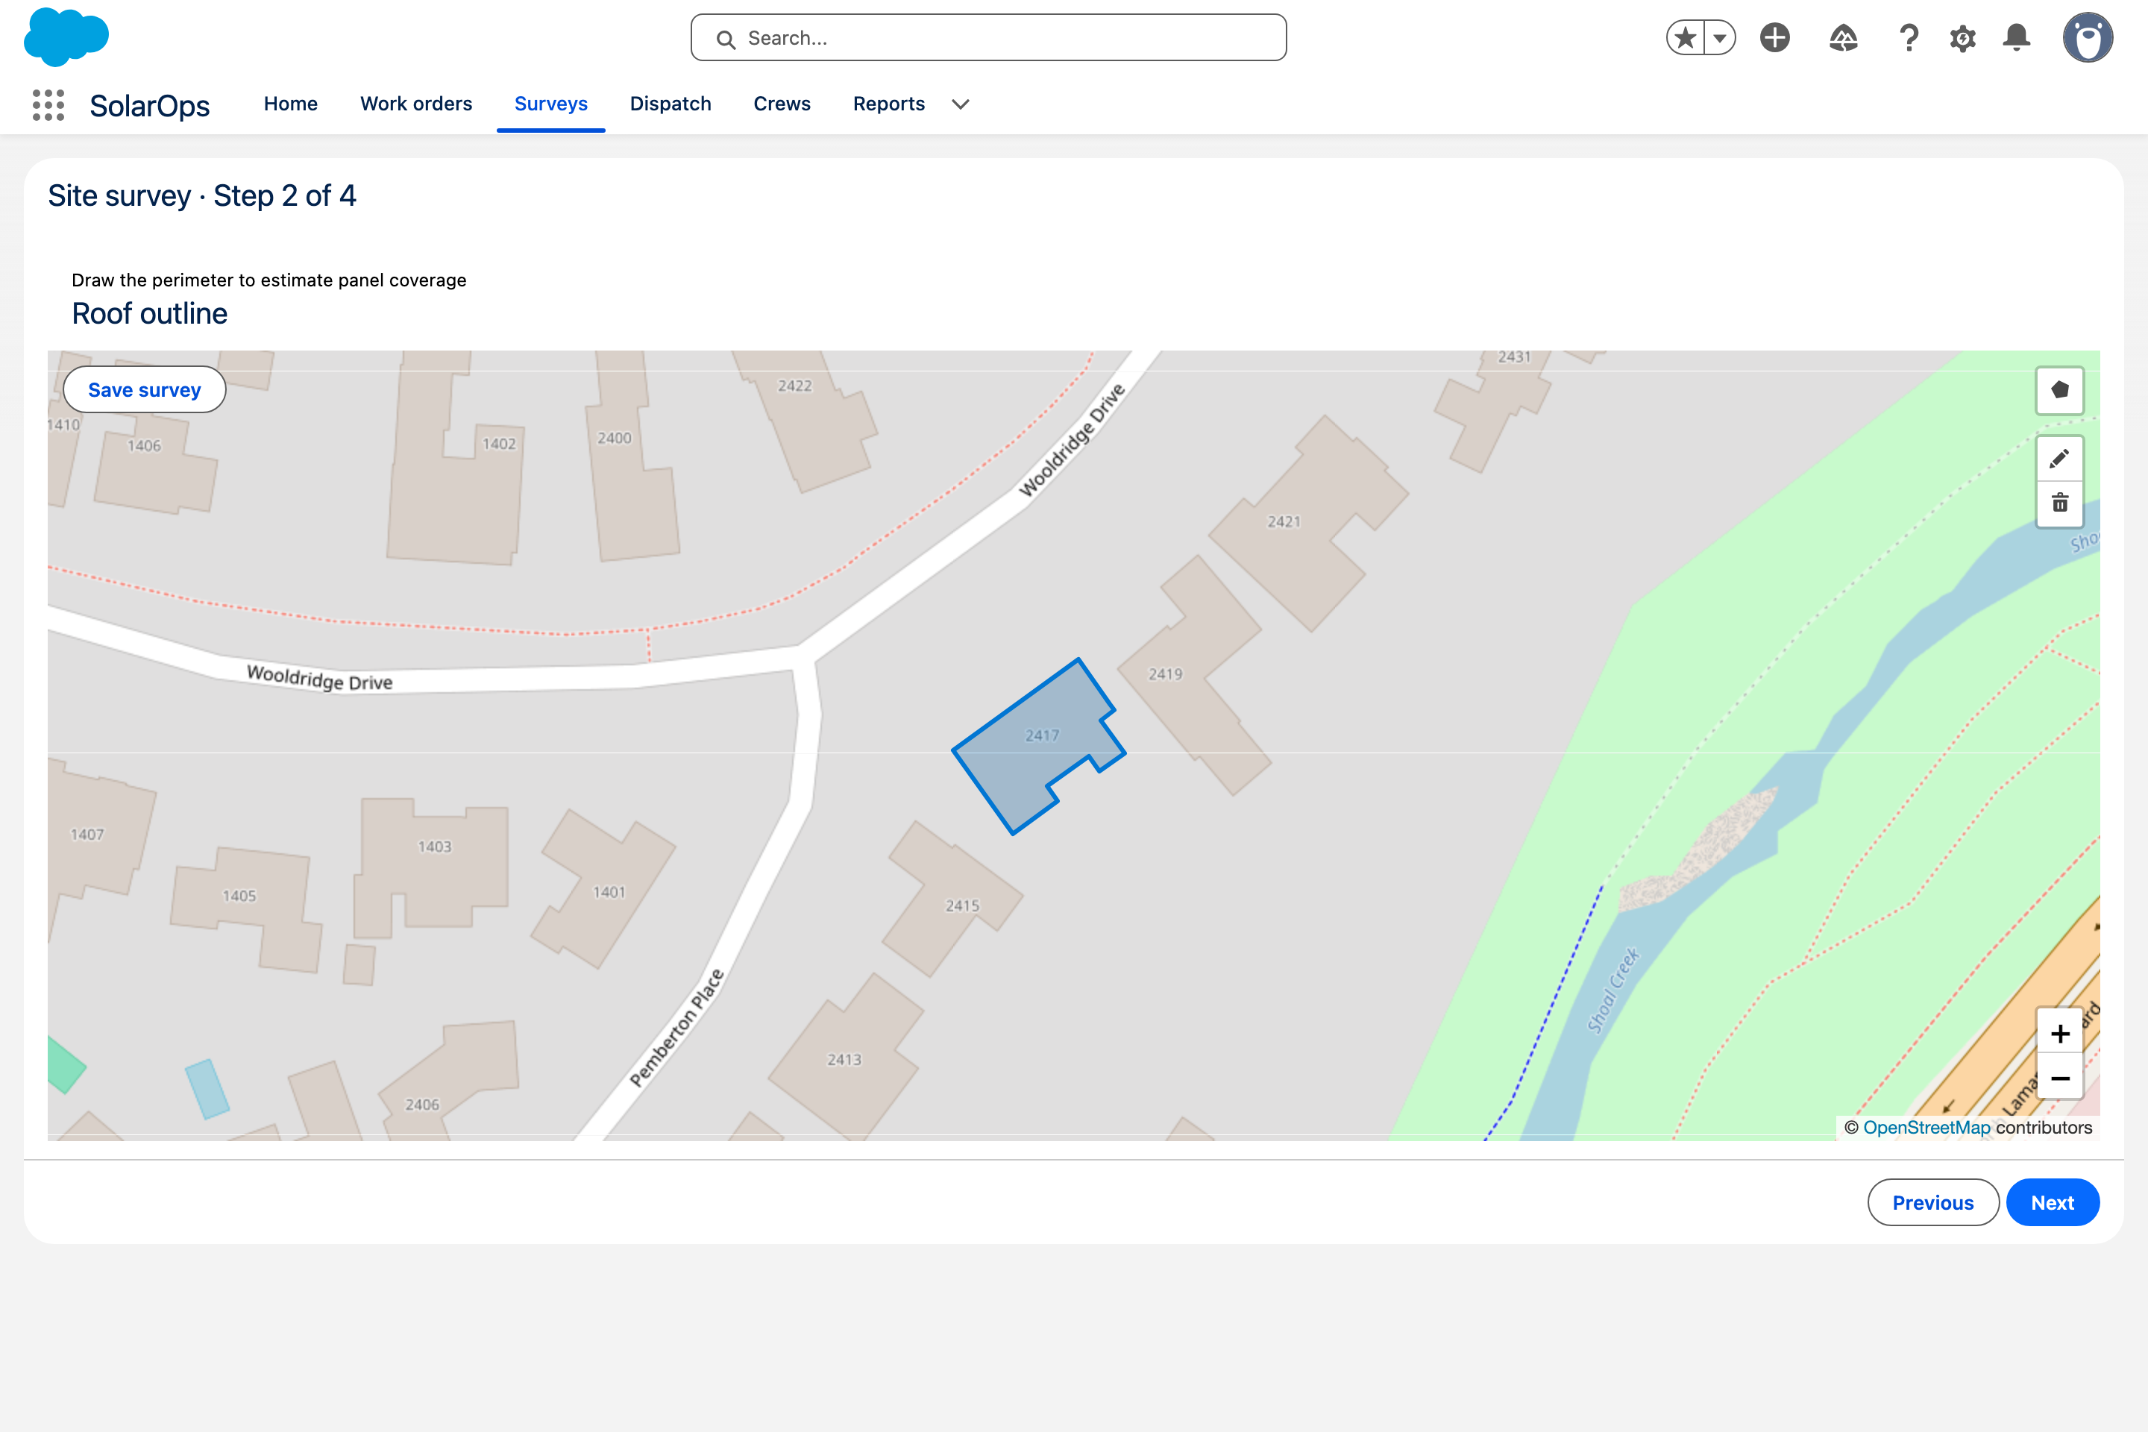Activate the delete layers trash tool

(2059, 503)
